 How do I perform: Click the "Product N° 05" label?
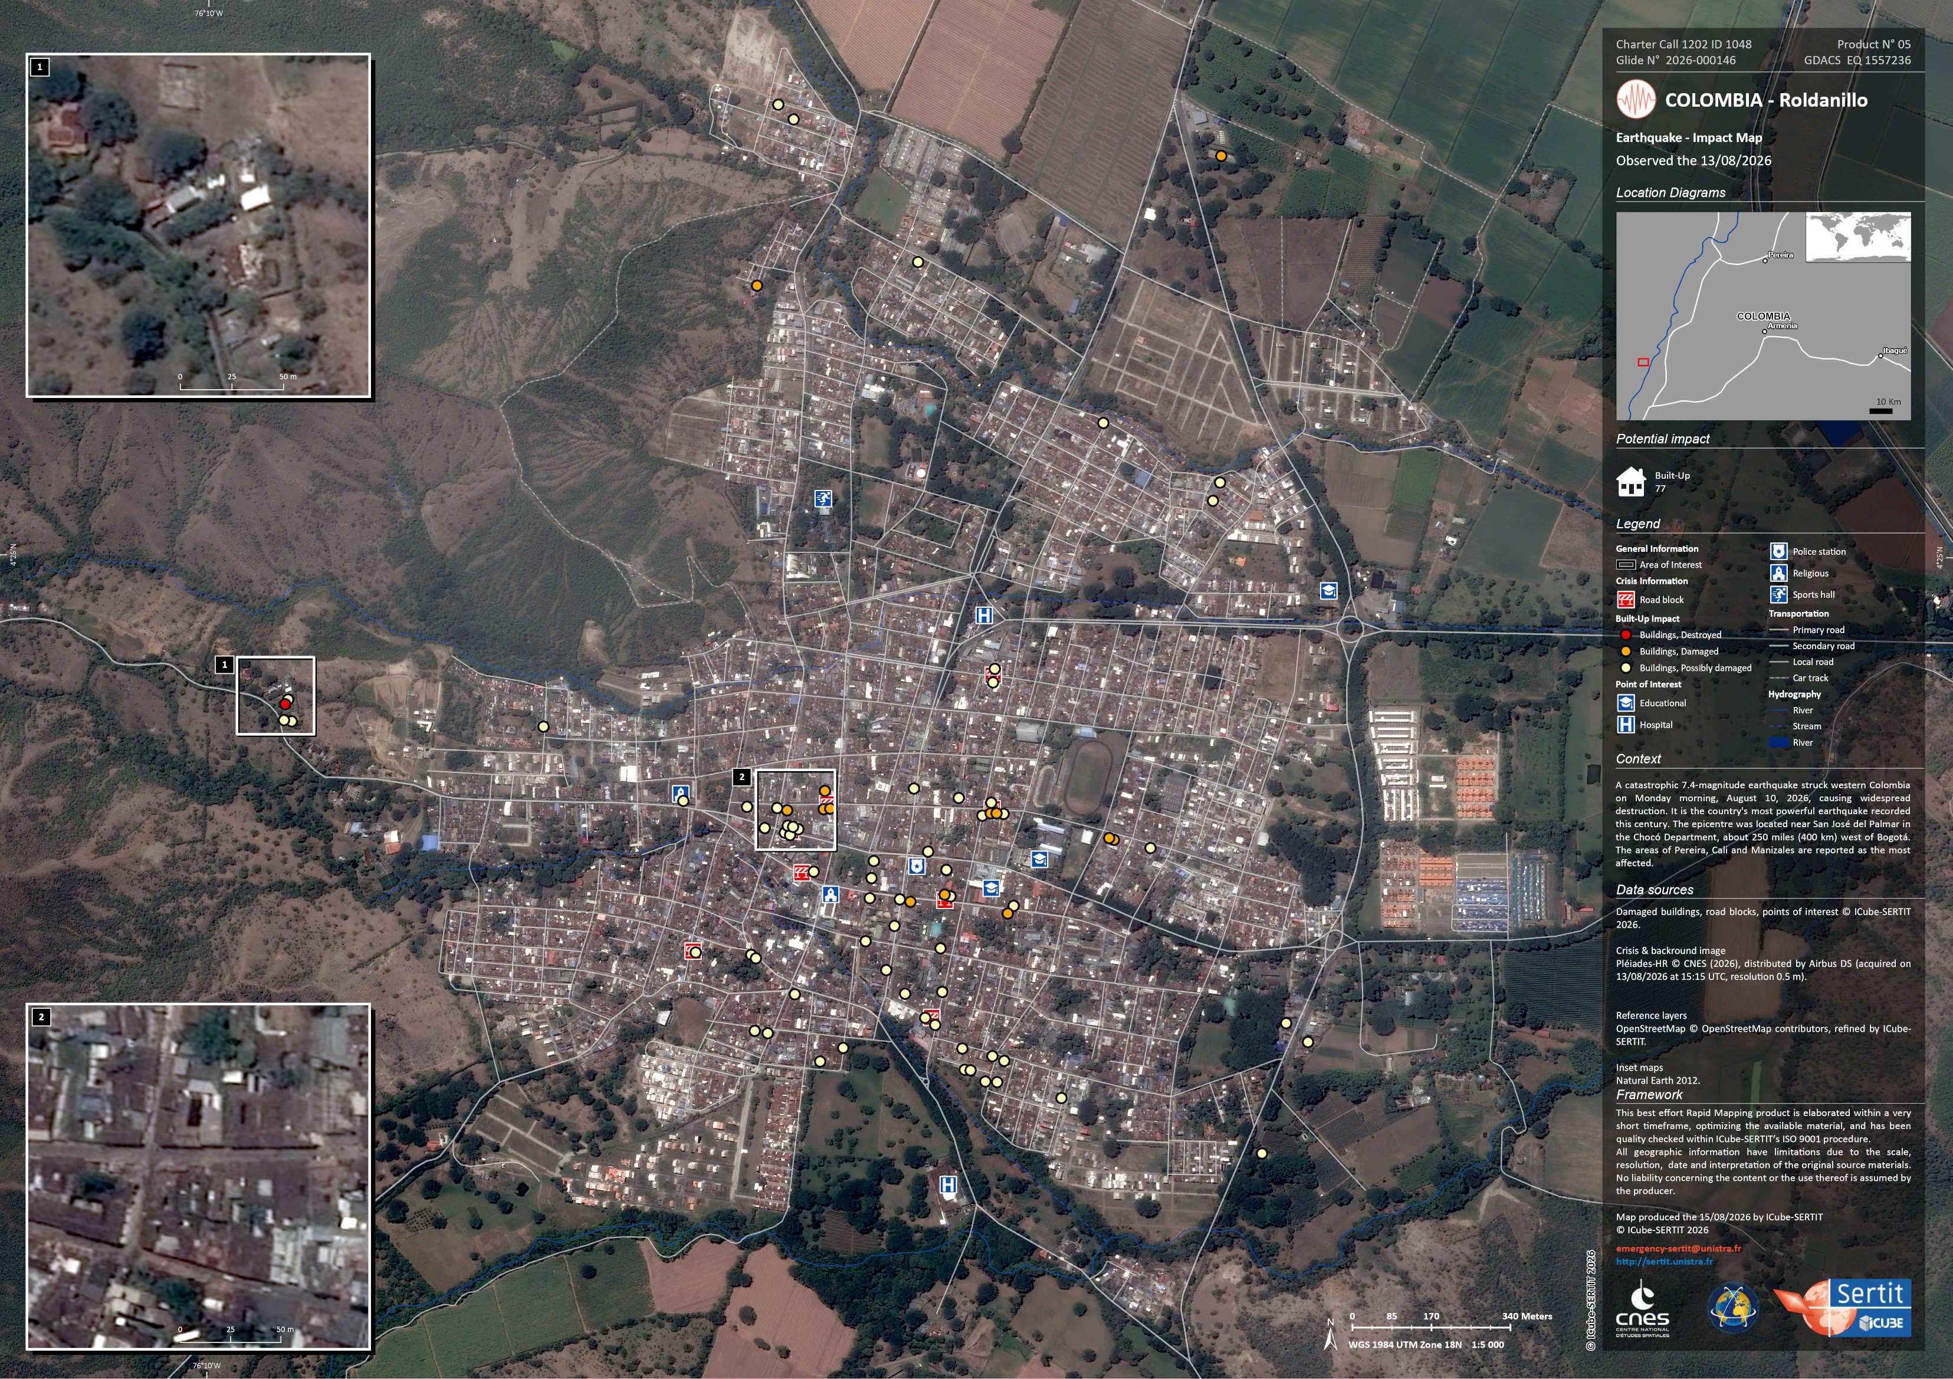1874,44
